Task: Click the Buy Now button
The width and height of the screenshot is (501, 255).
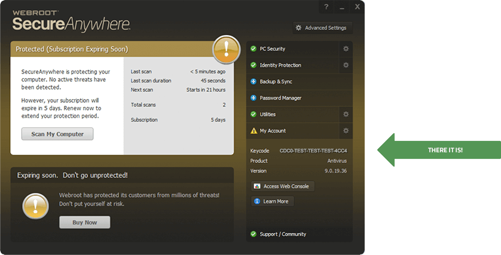Action: tap(84, 222)
